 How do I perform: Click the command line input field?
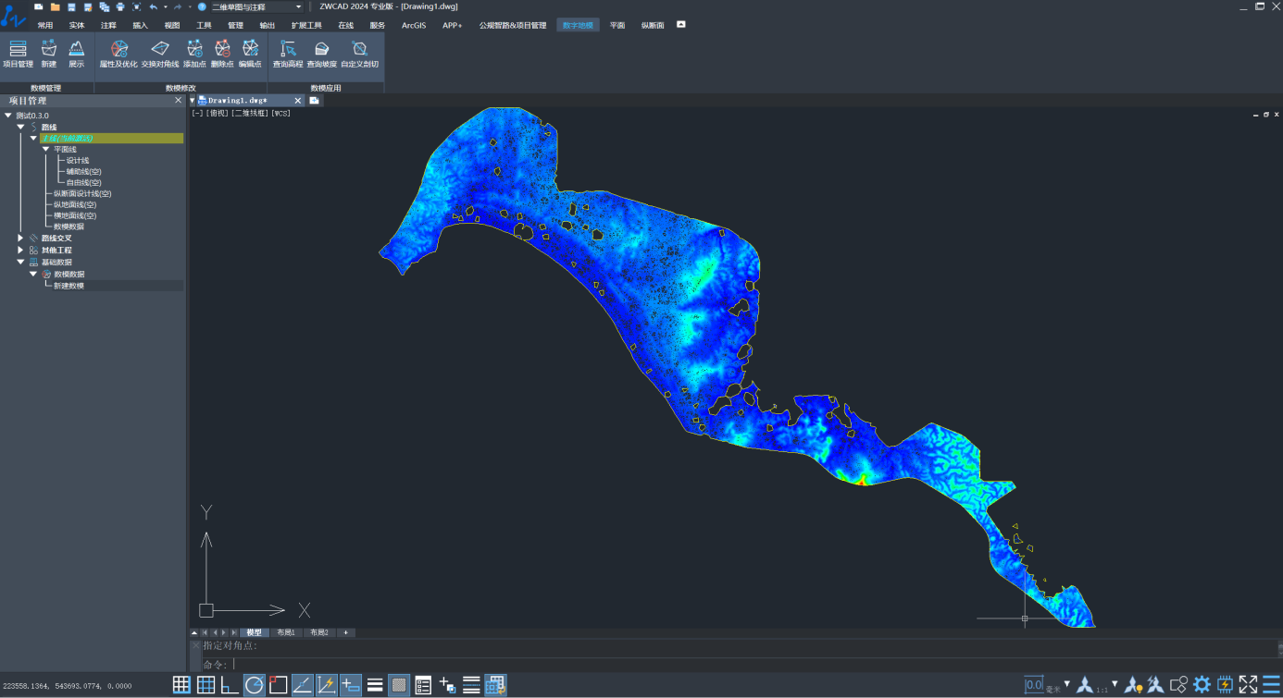point(741,665)
